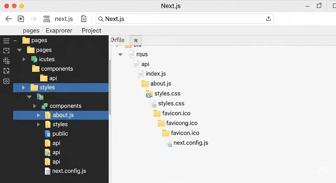Click the about.js folder icon in right panel
Image resolution: width=336 pixels, height=183 pixels.
coord(145,83)
